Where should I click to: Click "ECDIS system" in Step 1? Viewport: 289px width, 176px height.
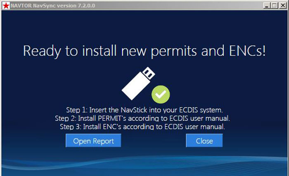point(204,110)
